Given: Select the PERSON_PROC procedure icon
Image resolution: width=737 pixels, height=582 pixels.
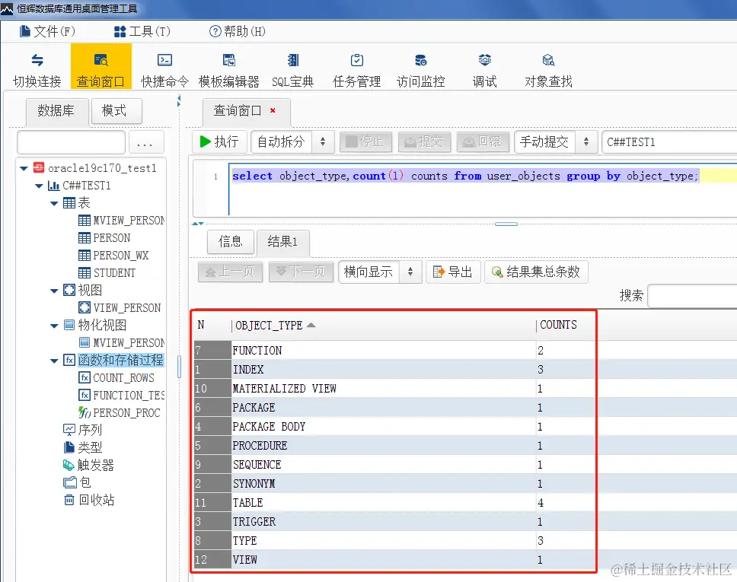Looking at the screenshot, I should pos(85,412).
